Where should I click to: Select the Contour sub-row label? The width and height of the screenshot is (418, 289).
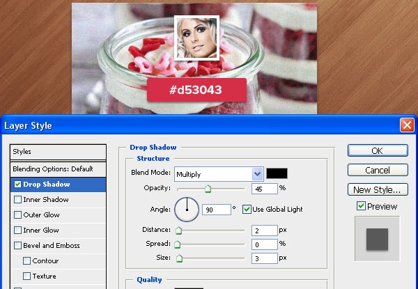pos(45,260)
